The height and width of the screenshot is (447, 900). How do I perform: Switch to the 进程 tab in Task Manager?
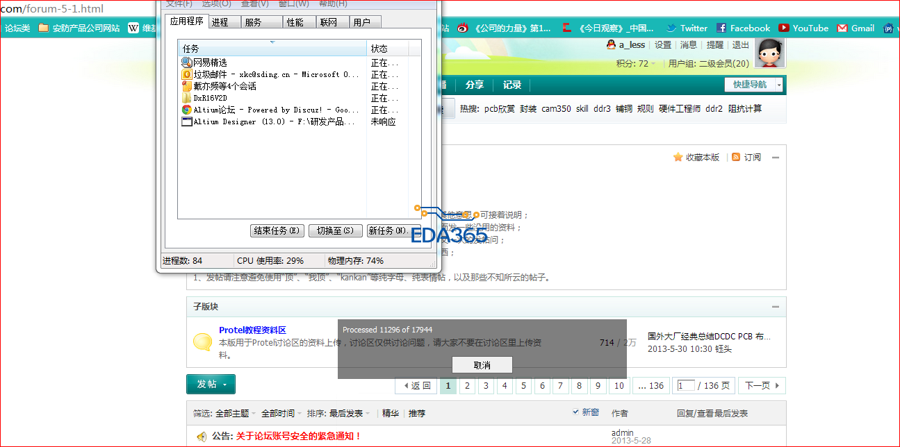point(224,22)
